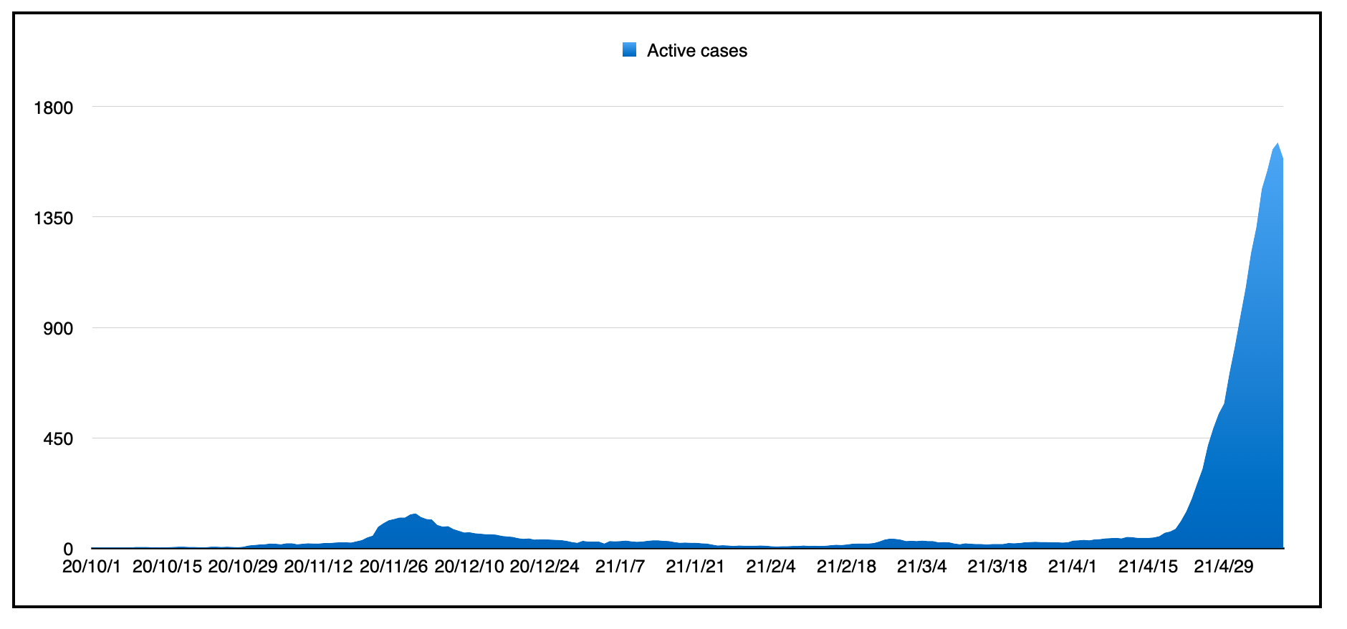Screen dimensions: 1347x629
Task: Click the Active cases legend label
Action: click(x=696, y=51)
